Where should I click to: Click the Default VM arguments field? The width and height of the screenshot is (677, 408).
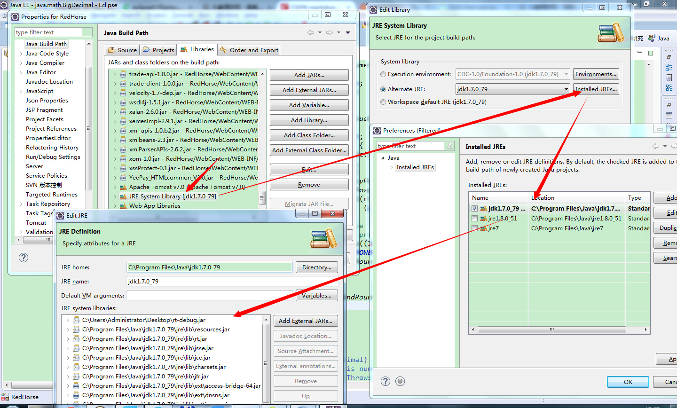pyautogui.click(x=210, y=296)
